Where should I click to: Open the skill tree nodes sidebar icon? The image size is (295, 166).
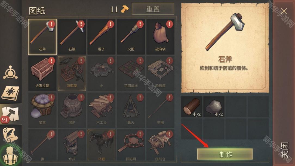(10, 73)
